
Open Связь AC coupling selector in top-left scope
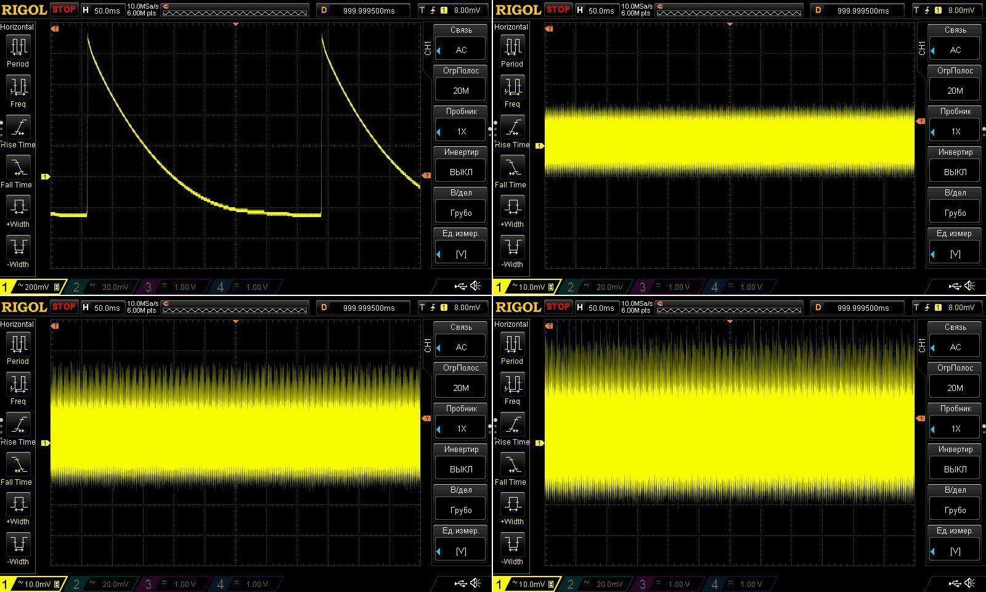(x=460, y=50)
